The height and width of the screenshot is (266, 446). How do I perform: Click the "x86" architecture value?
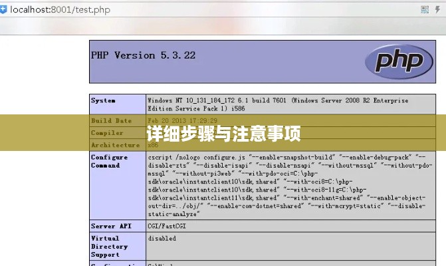153,145
